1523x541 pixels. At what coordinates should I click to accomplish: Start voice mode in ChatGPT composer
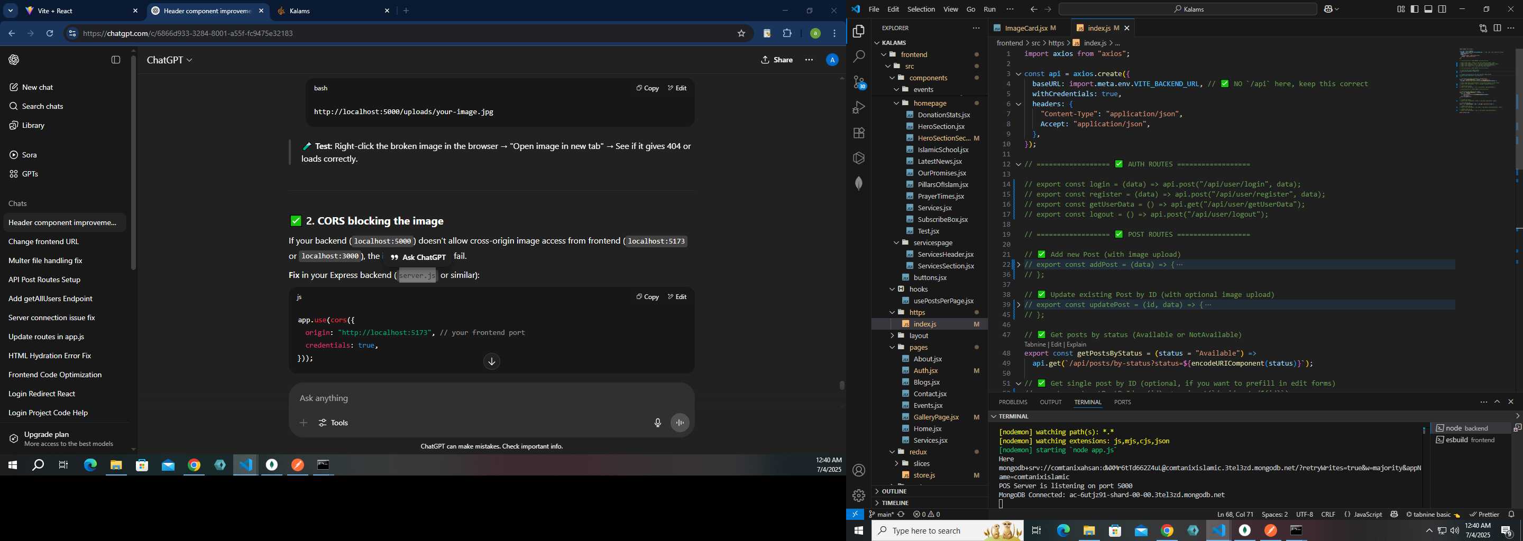pos(680,423)
